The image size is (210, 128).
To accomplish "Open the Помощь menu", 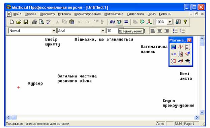I will [165, 14].
